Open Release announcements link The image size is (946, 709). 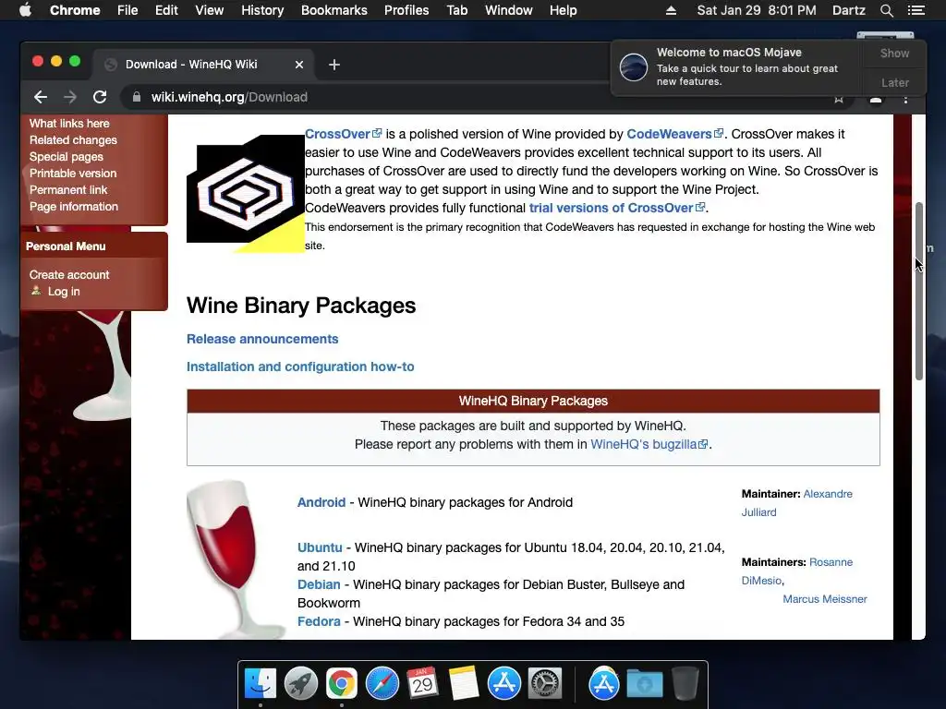(262, 339)
